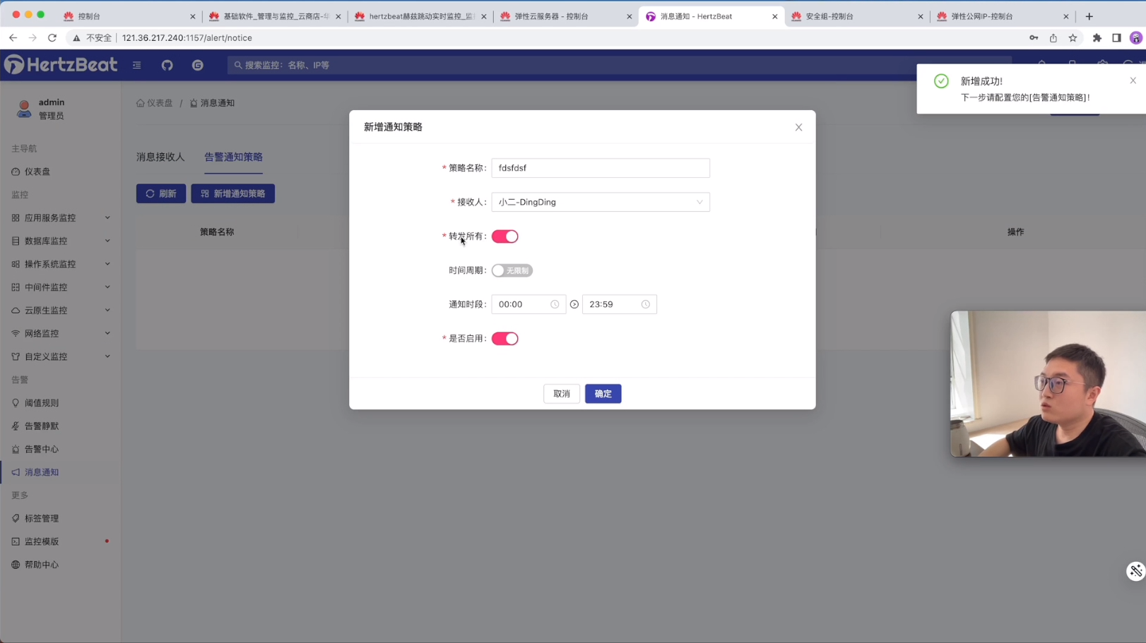
Task: Click the Gitee icon in header
Action: pyautogui.click(x=198, y=65)
